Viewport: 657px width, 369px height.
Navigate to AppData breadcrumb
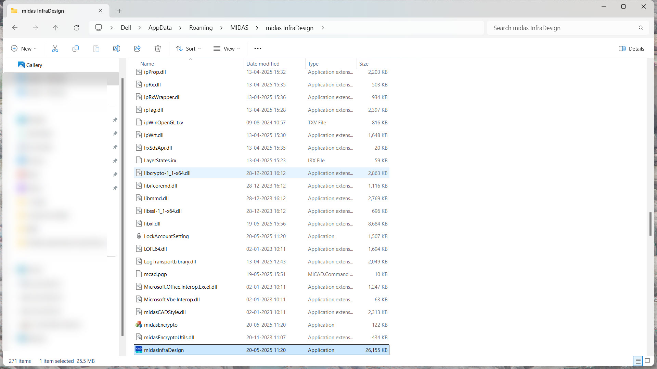(x=160, y=28)
